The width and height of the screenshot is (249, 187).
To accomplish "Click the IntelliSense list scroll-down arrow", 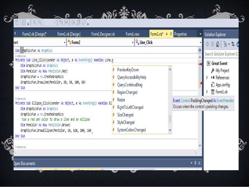I will [170, 130].
